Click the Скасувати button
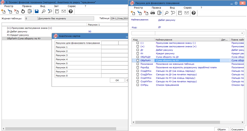The image size is (247, 131). pyautogui.click(x=237, y=129)
